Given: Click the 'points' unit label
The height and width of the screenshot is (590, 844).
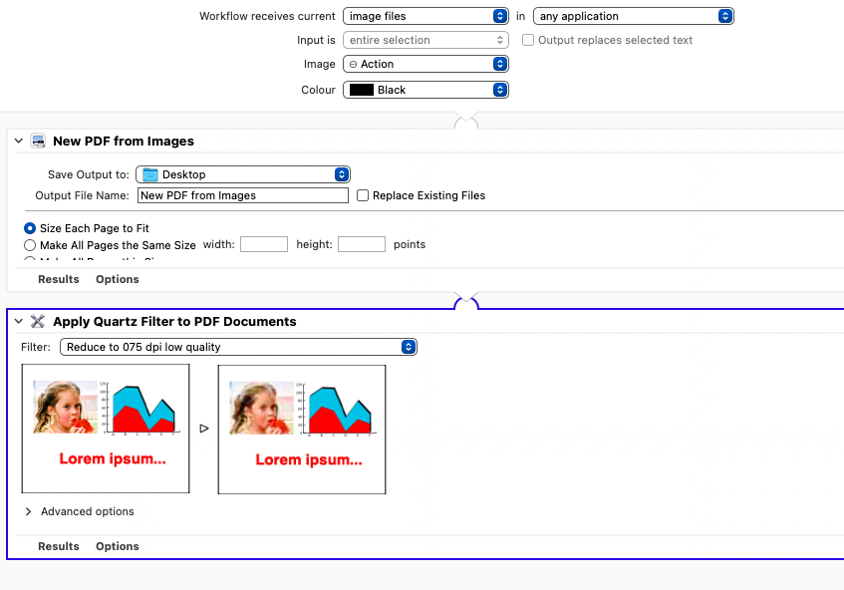Looking at the screenshot, I should 410,244.
